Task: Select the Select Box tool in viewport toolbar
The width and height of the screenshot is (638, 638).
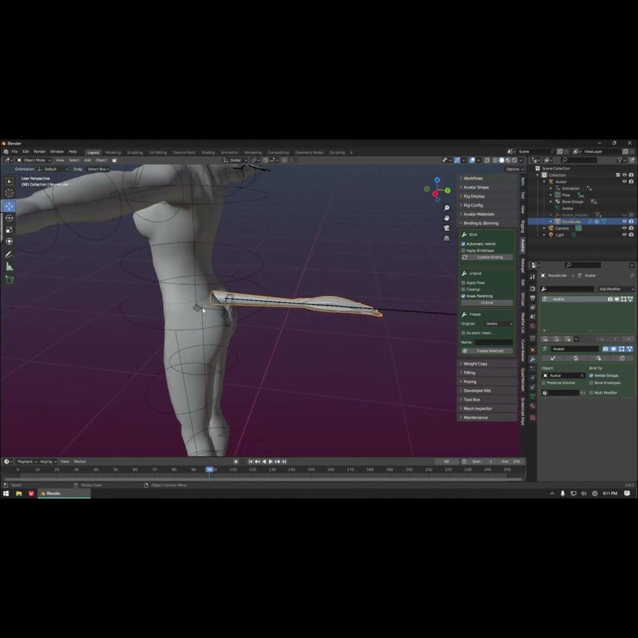Action: point(9,181)
